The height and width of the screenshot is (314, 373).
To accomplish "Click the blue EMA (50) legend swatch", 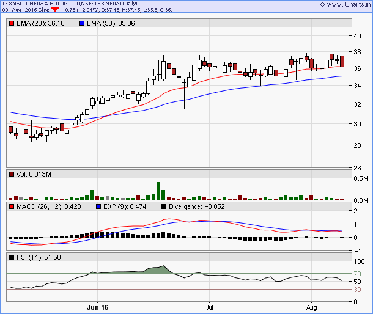I will (82, 23).
